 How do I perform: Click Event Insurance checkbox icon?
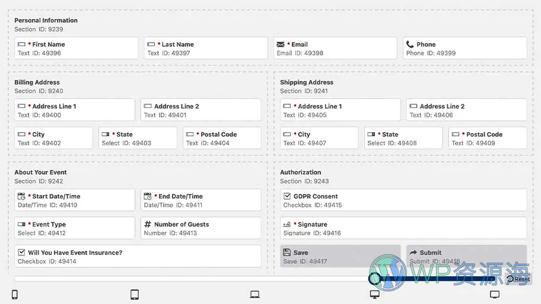pos(21,252)
